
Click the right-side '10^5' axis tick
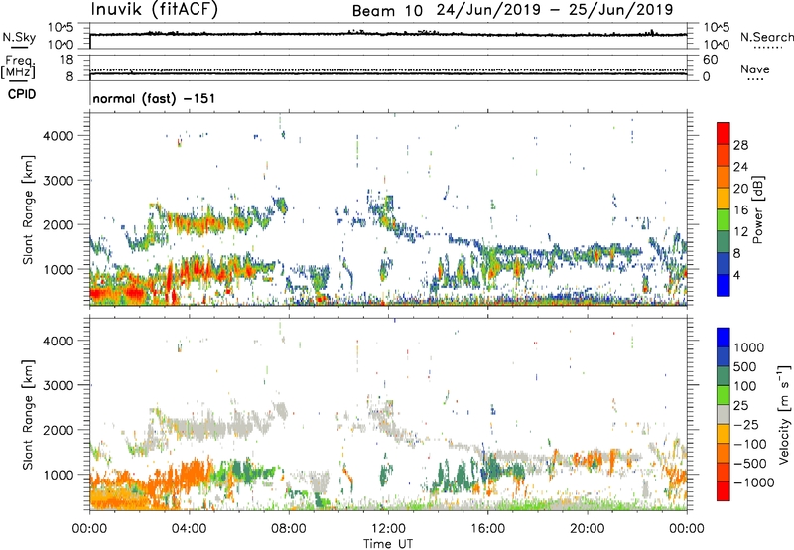tap(717, 27)
